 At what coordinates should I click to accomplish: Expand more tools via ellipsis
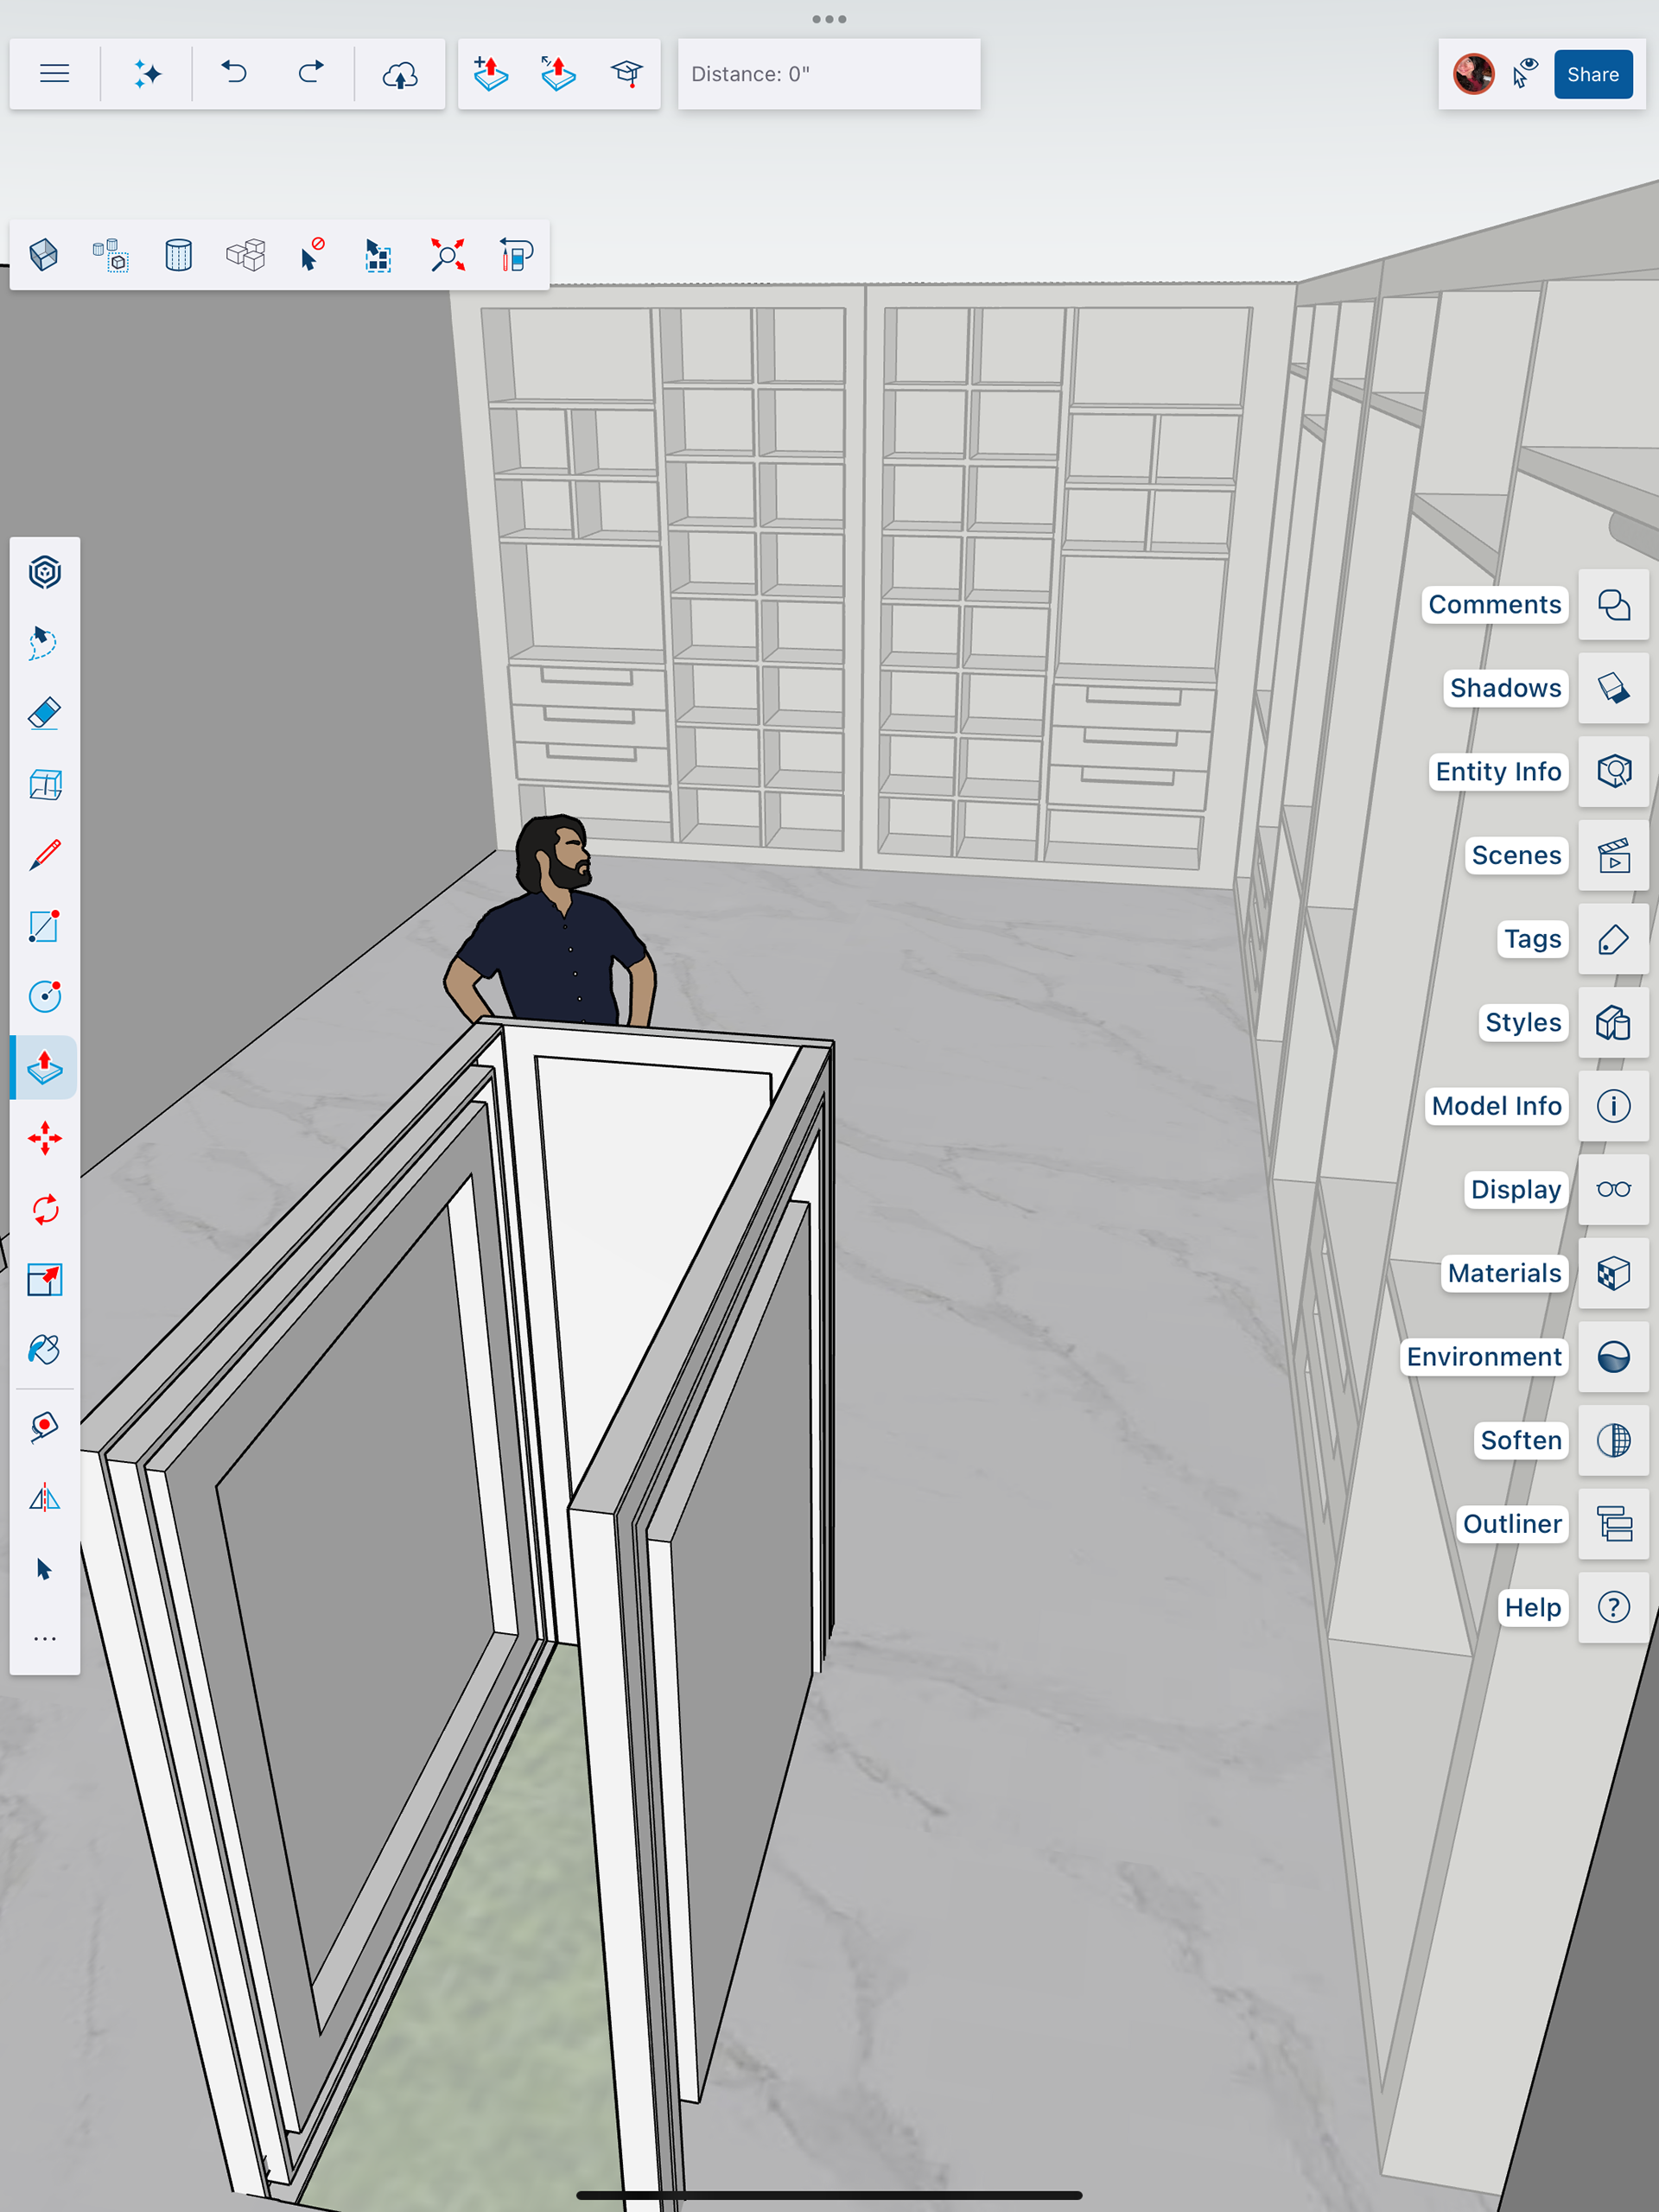coord(45,1639)
